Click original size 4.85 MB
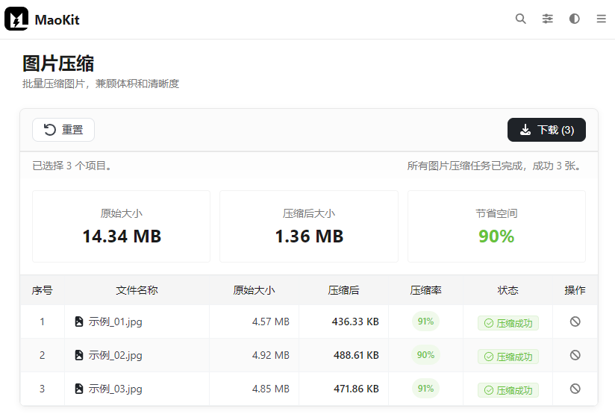This screenshot has width=615, height=414. (271, 389)
